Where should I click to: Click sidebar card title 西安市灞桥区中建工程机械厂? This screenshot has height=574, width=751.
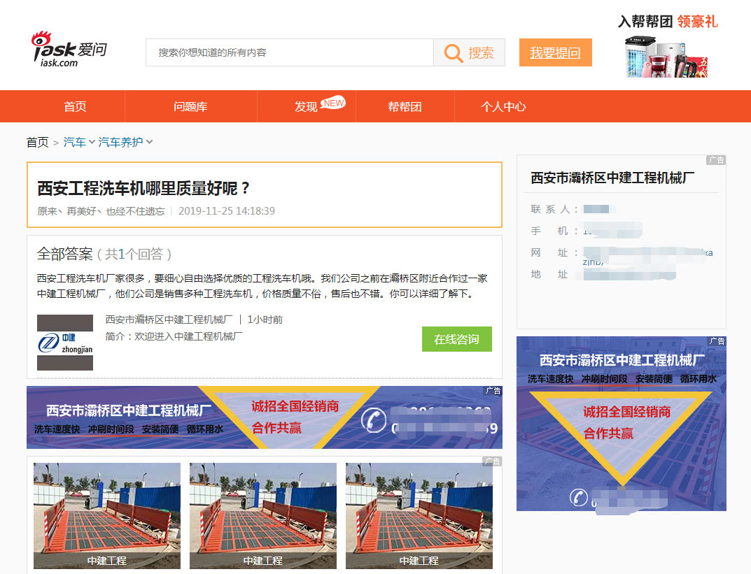(x=612, y=178)
